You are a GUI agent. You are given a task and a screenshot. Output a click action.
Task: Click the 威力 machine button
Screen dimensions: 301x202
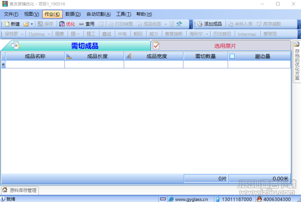(153, 34)
